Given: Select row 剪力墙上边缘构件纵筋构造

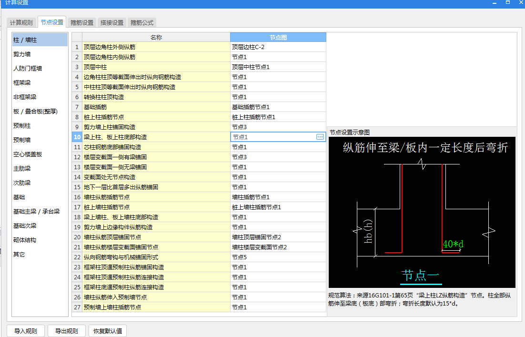Looking at the screenshot, I should click(x=156, y=227).
